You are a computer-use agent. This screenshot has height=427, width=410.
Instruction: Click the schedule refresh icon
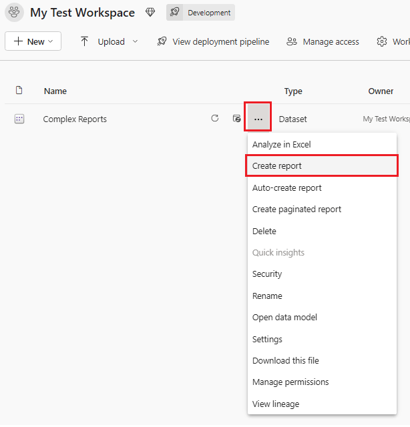point(236,119)
